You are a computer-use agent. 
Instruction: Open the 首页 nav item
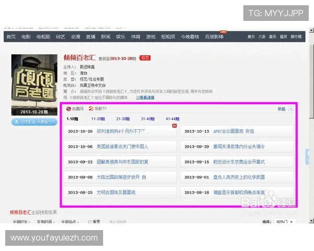tap(11, 37)
